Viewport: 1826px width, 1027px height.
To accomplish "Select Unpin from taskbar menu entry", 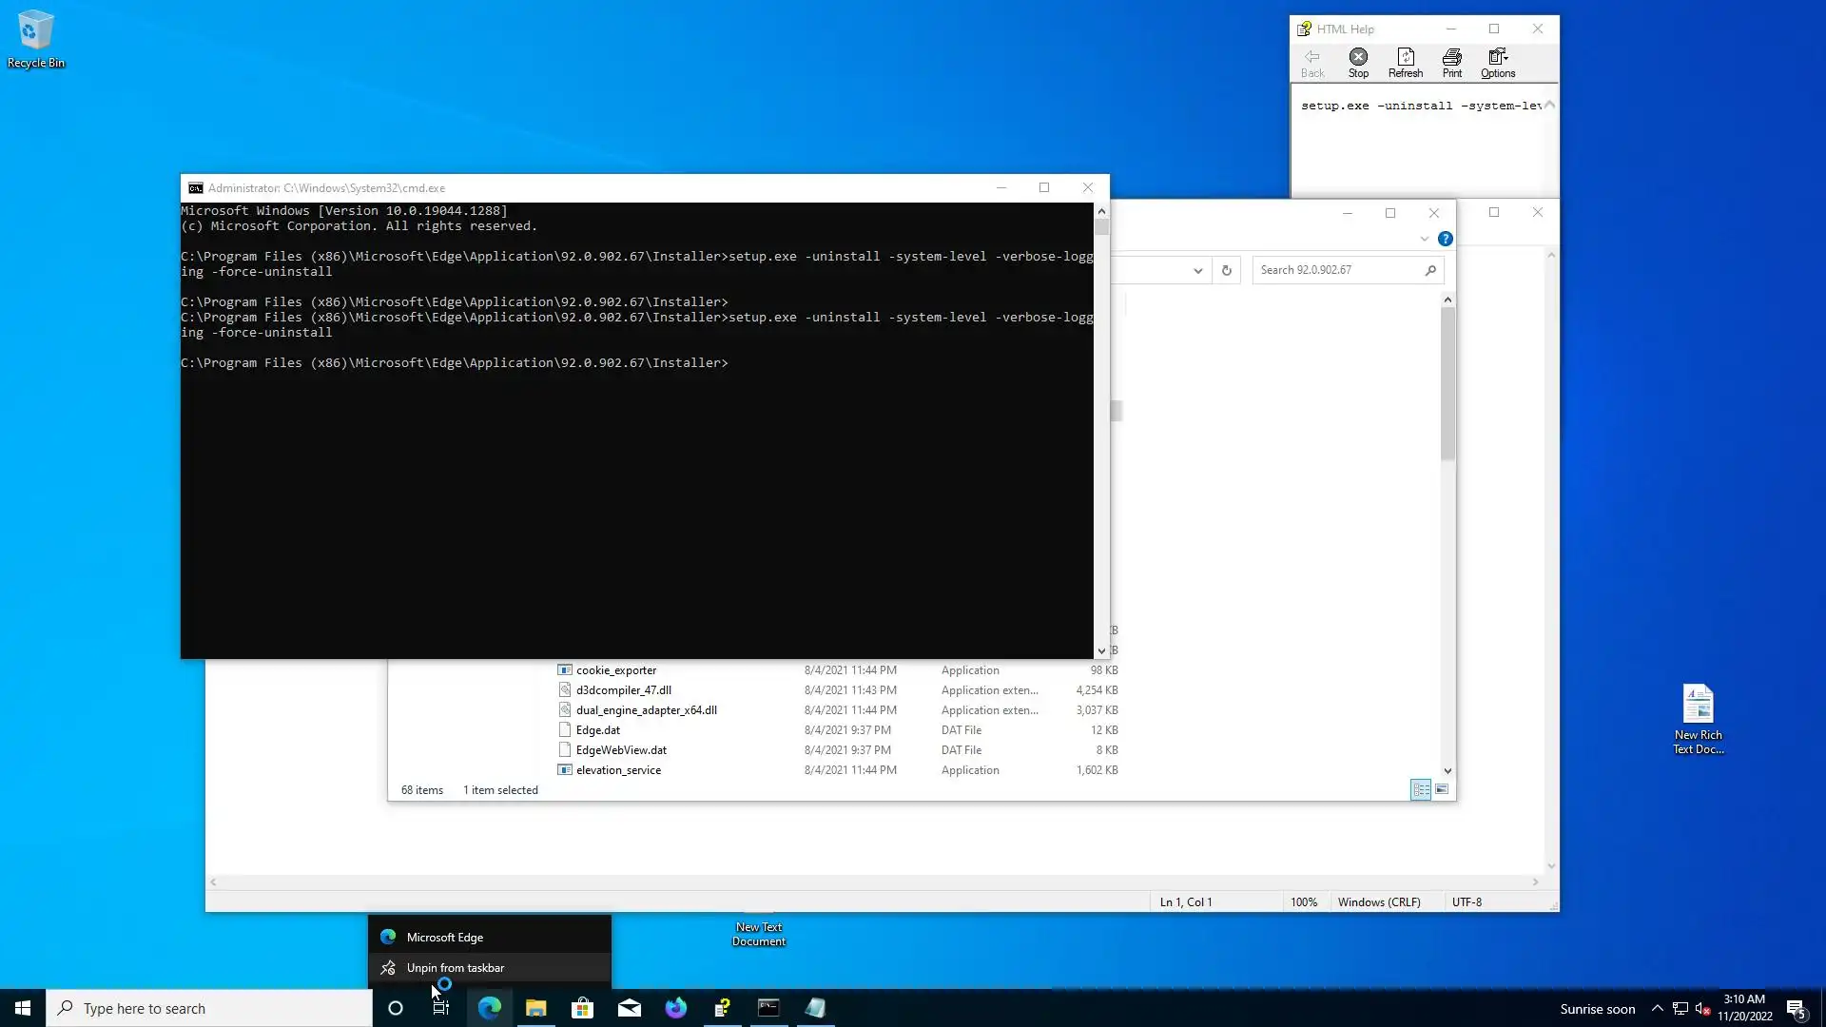I will (456, 967).
